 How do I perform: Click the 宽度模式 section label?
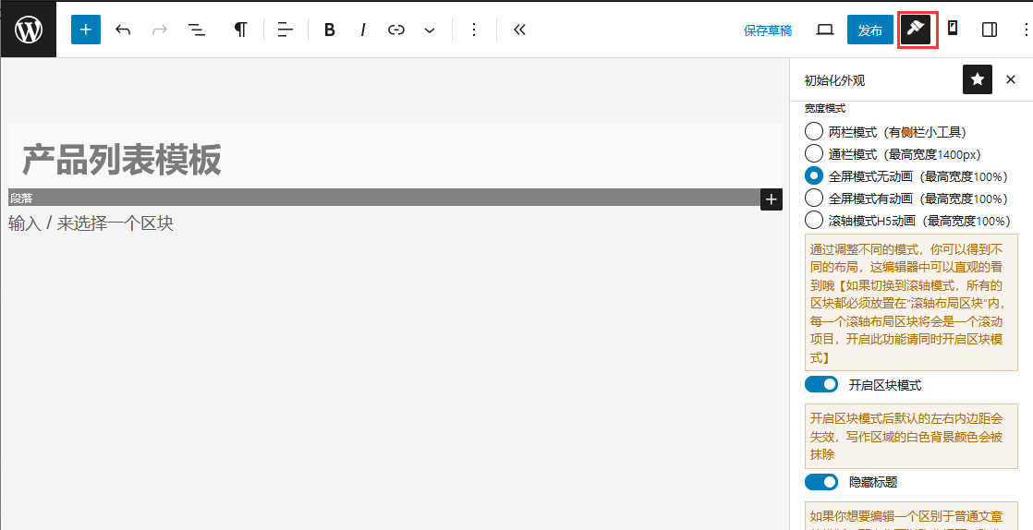click(x=825, y=108)
